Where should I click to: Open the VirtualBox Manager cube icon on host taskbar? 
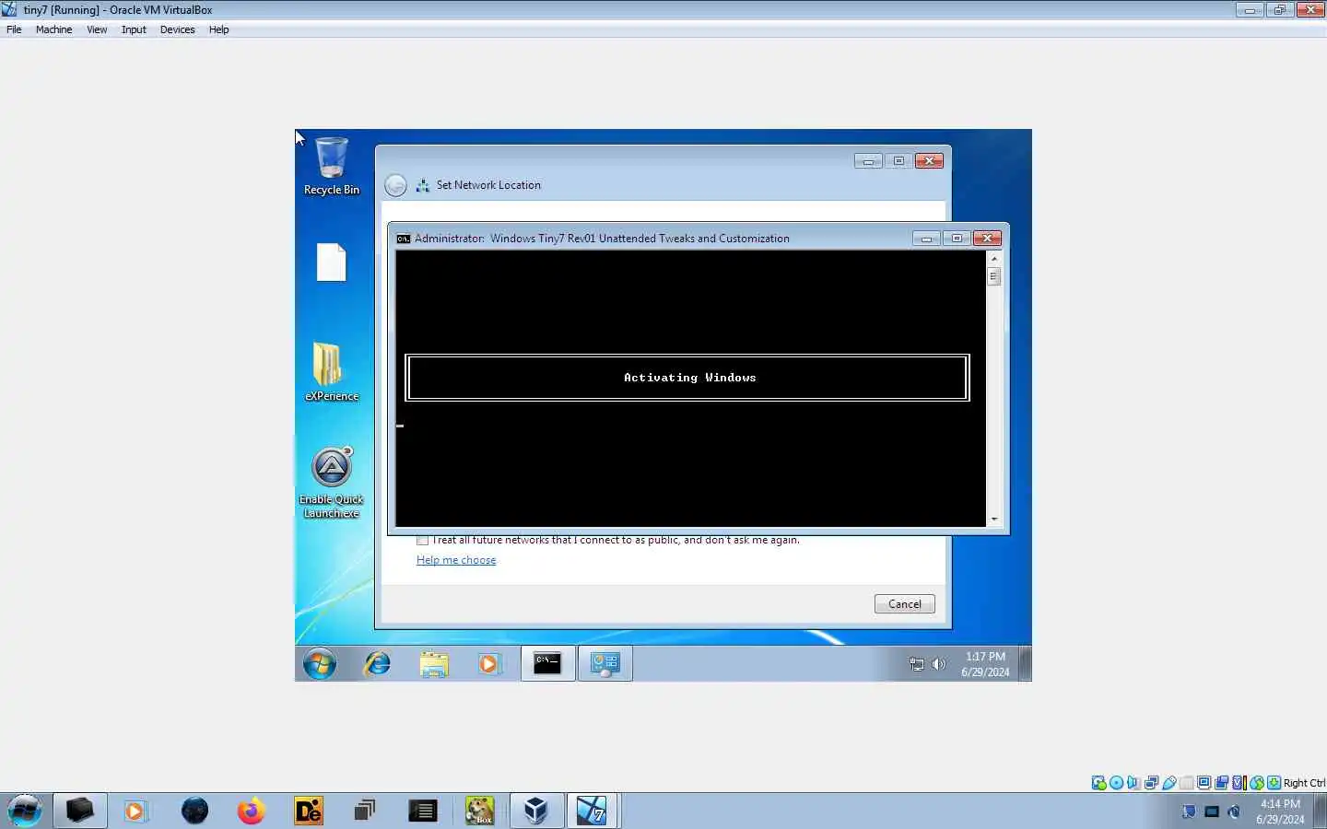point(536,811)
